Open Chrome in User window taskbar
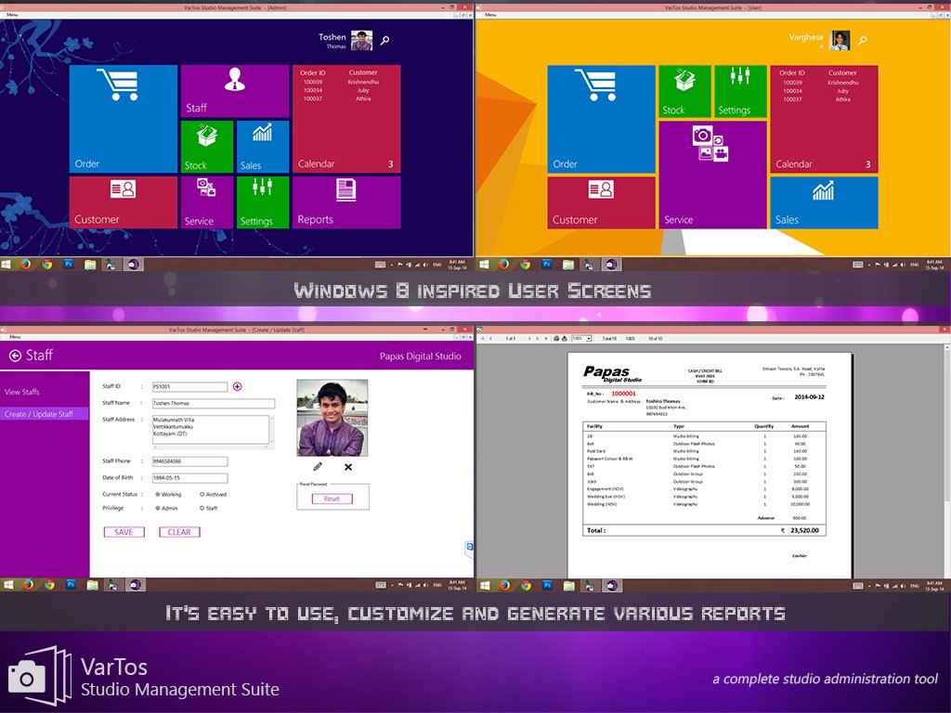The image size is (951, 713). [526, 265]
